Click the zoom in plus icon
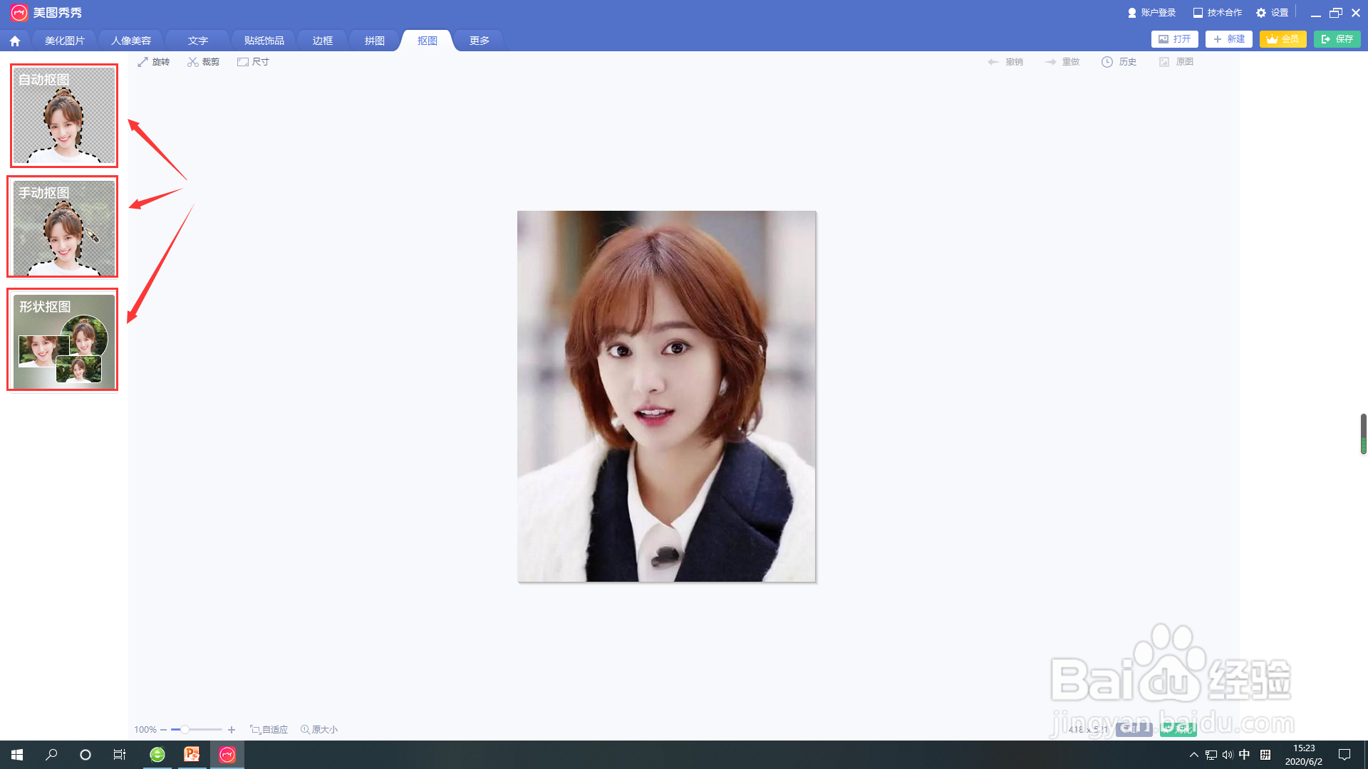Screen dimensions: 1368x769 point(232,730)
